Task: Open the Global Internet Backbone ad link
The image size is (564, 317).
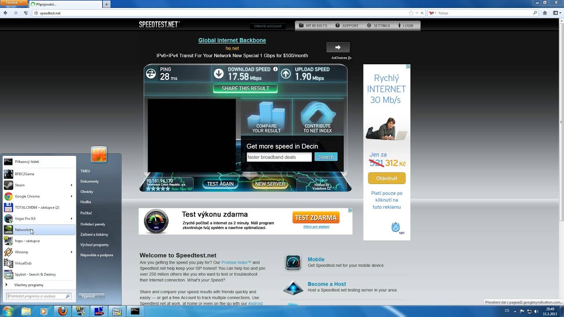Action: click(232, 40)
